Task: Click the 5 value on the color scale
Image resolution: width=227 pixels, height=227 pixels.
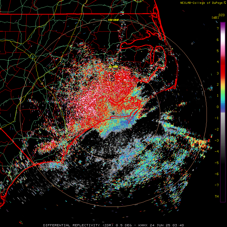Action: [218, 51]
